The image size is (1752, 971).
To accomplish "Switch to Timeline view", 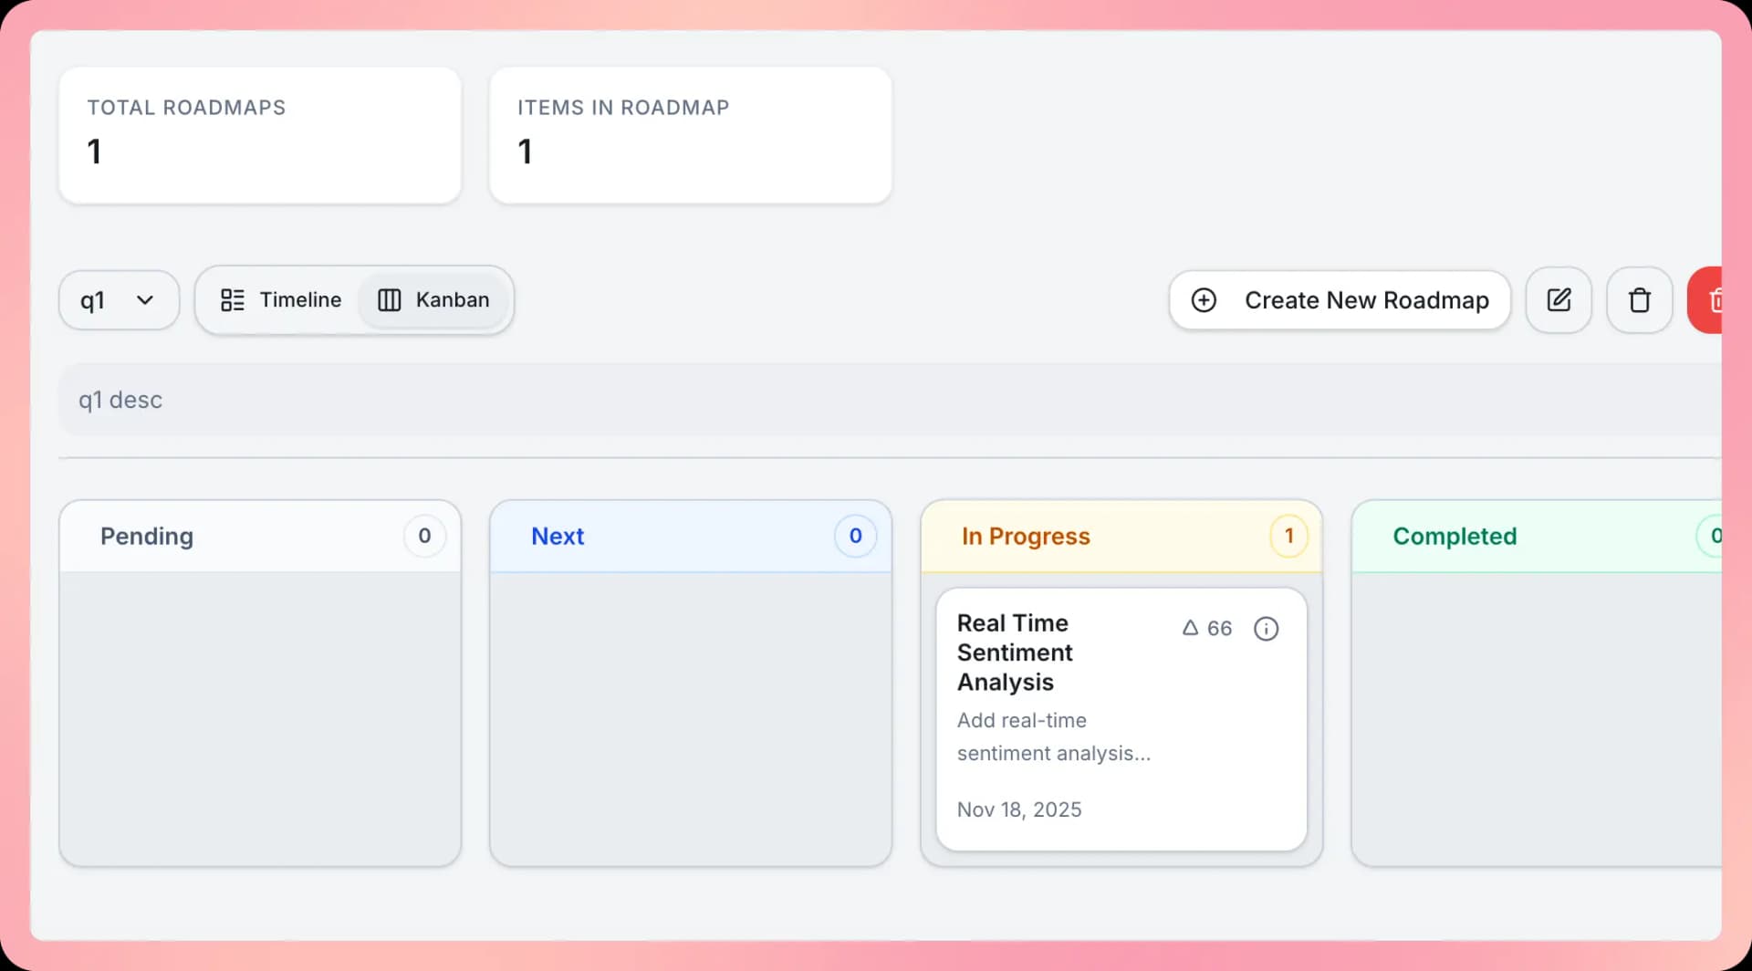I will [x=281, y=300].
